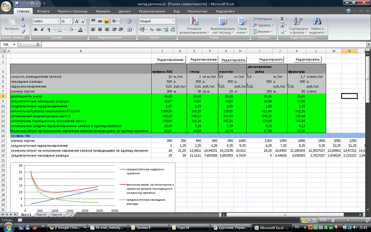Open the Формулы ribbon tab
The image size is (371, 232).
tap(103, 11)
